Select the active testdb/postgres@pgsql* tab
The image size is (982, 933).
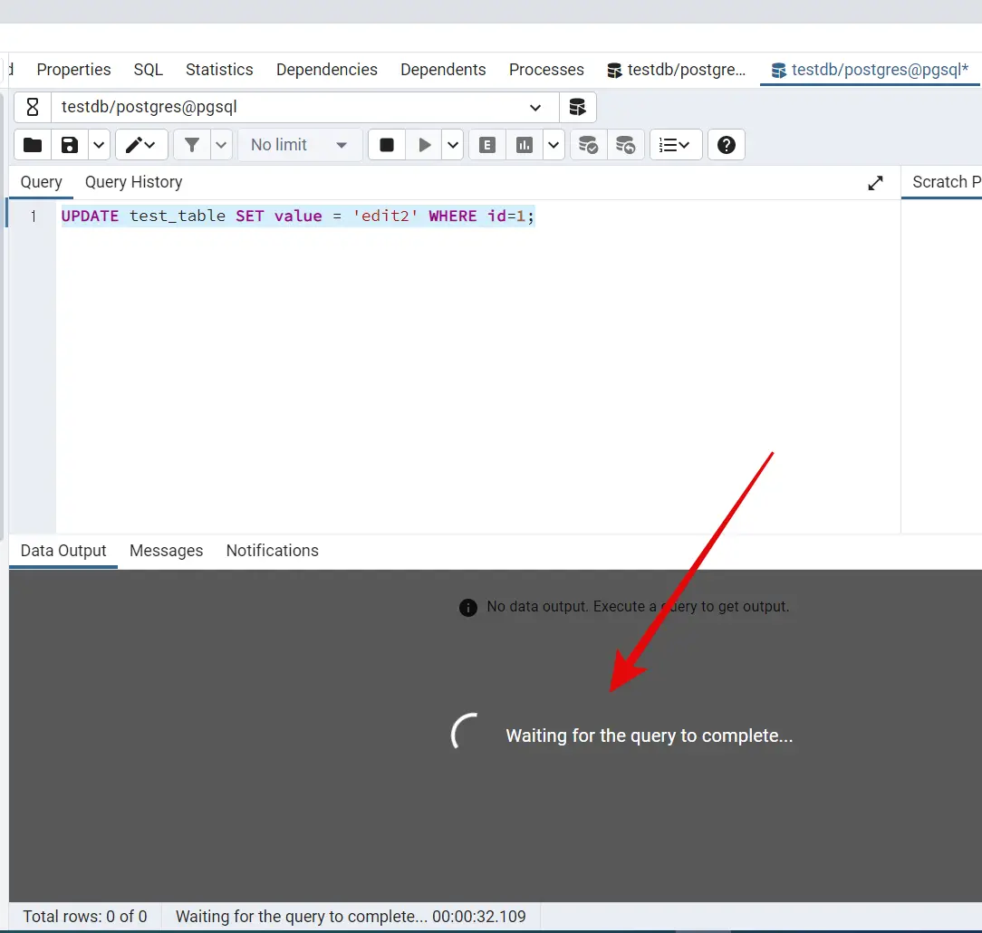[x=870, y=70]
